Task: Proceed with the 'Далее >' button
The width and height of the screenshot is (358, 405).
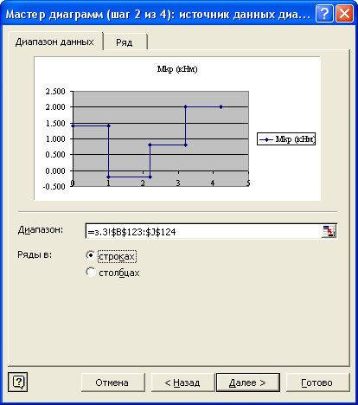Action: coord(248,382)
